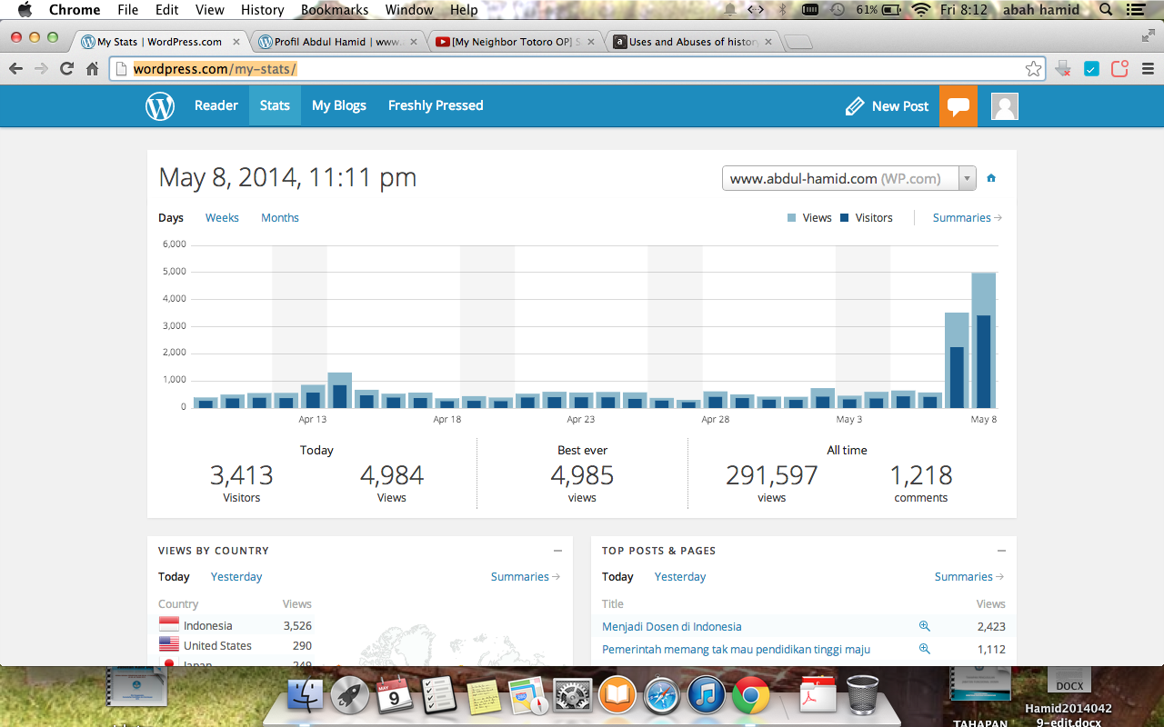1164x727 pixels.
Task: Reload the page with the refresh icon
Action: (x=66, y=69)
